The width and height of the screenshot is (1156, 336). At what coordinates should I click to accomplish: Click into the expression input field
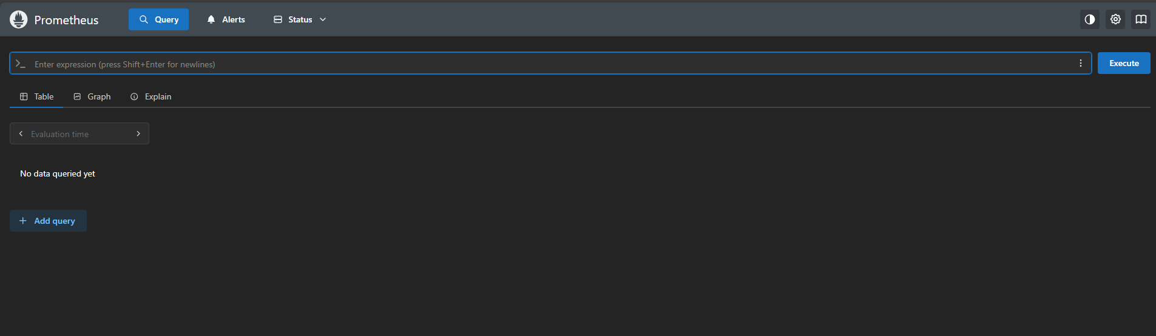click(546, 64)
